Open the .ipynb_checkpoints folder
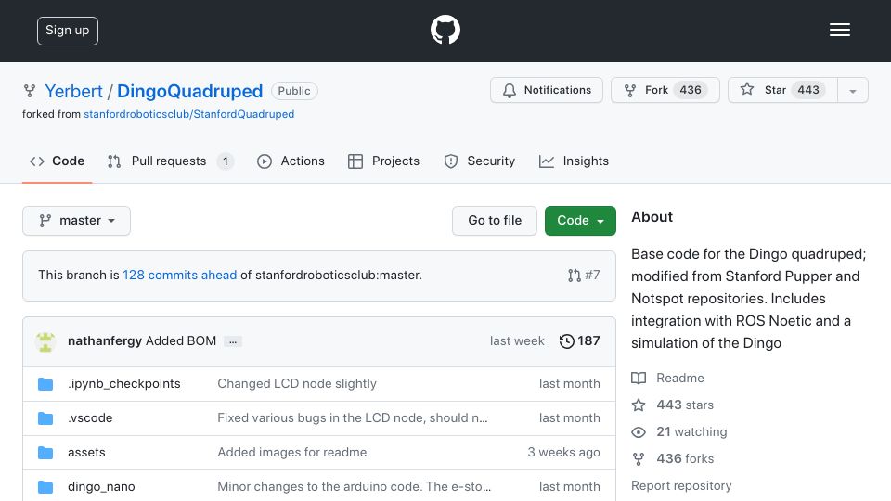The height and width of the screenshot is (501, 891). tap(123, 384)
